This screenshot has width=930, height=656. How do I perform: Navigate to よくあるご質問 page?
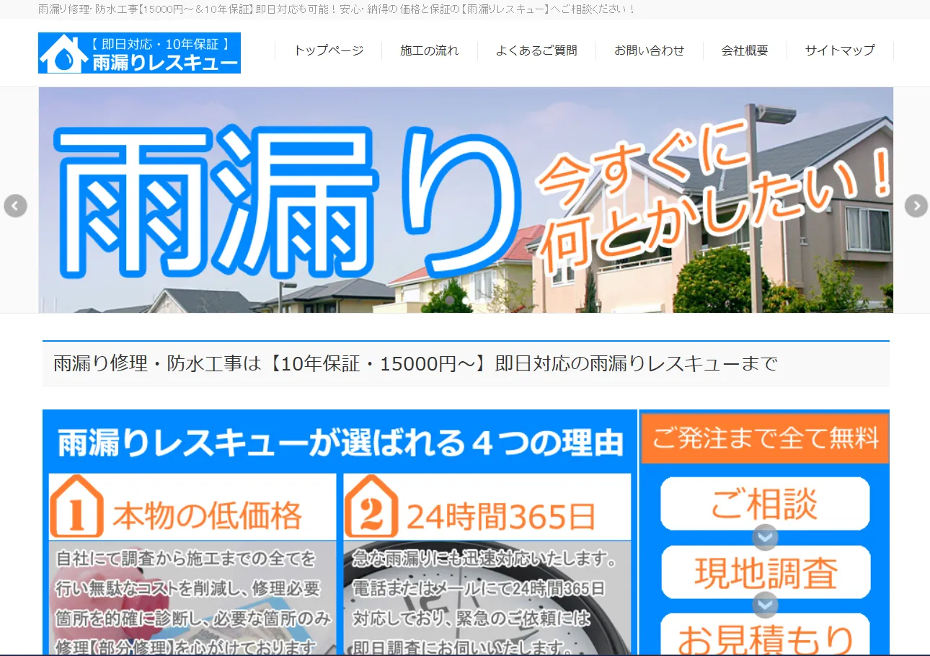[536, 50]
